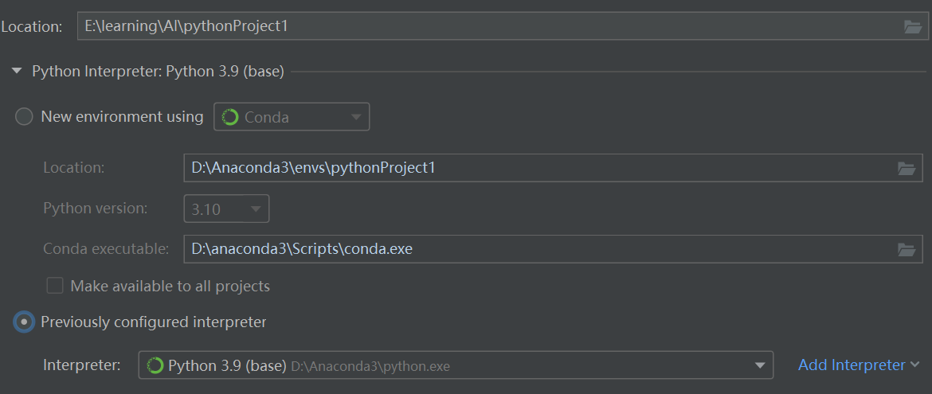Click the folder icon beside Conda executable
The width and height of the screenshot is (932, 394).
(x=906, y=249)
